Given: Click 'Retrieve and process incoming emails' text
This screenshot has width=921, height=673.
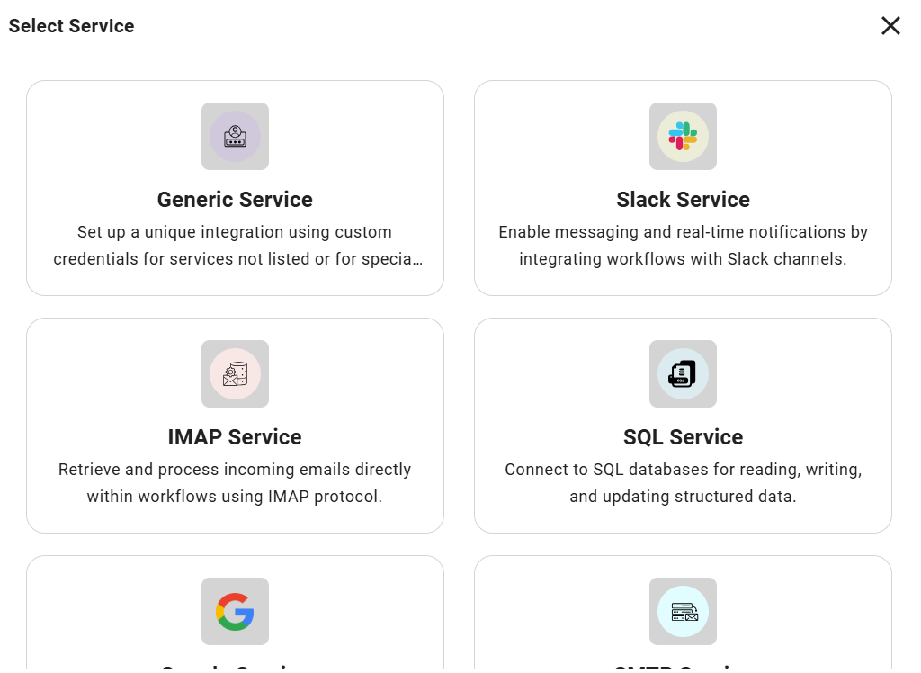Looking at the screenshot, I should coord(235,470).
